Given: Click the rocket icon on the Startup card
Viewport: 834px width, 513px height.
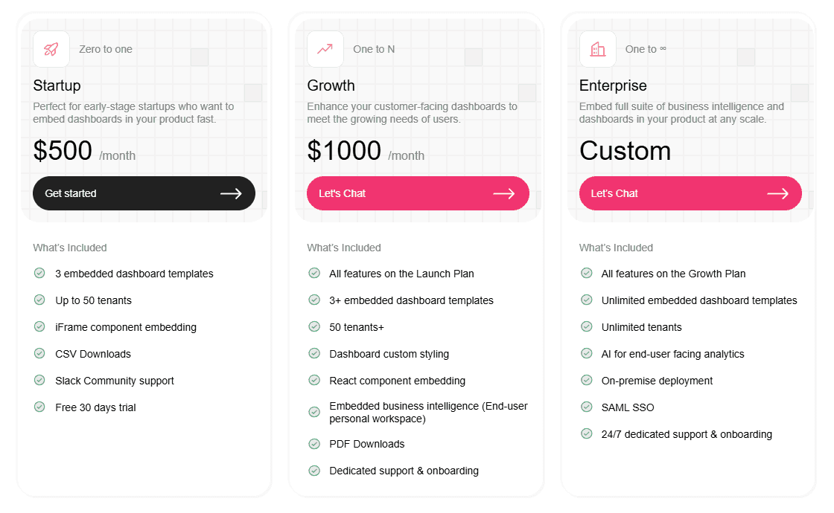Looking at the screenshot, I should (51, 48).
